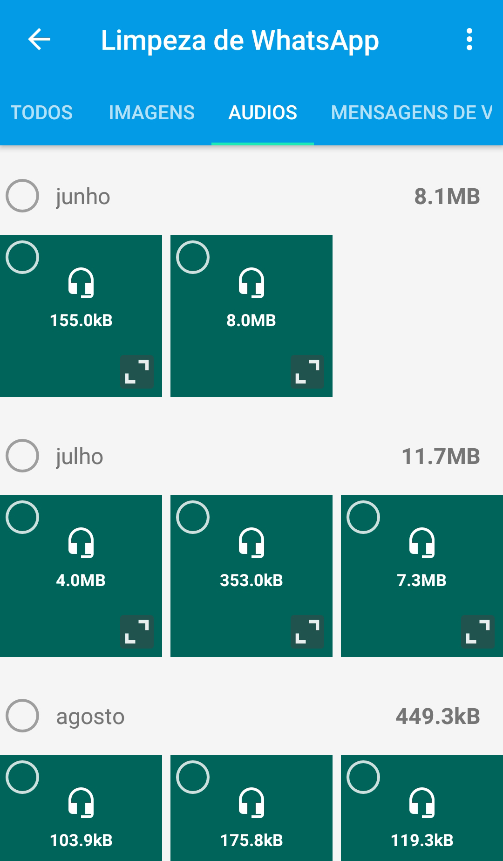The image size is (503, 861).
Task: Select all agosto audio files
Action: point(22,716)
